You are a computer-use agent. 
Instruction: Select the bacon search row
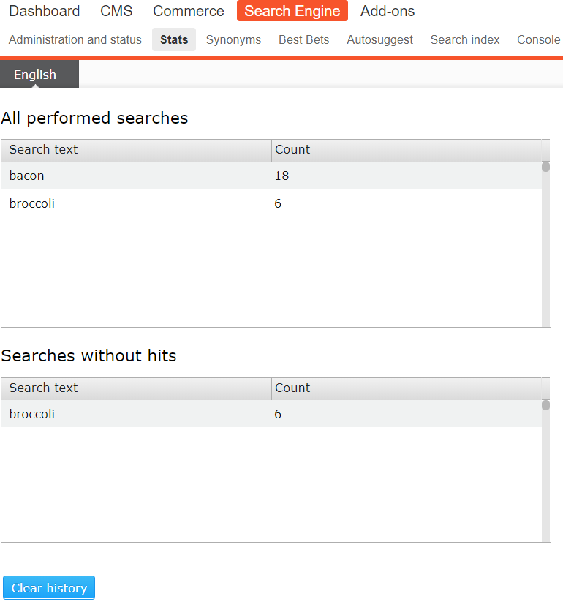coord(271,176)
